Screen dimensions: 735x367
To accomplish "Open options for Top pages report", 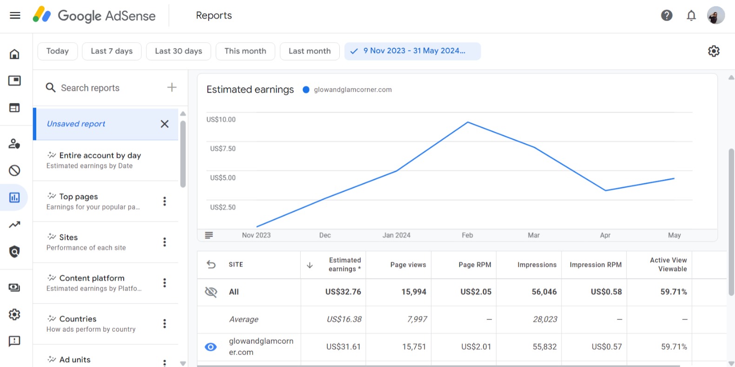I will [165, 201].
